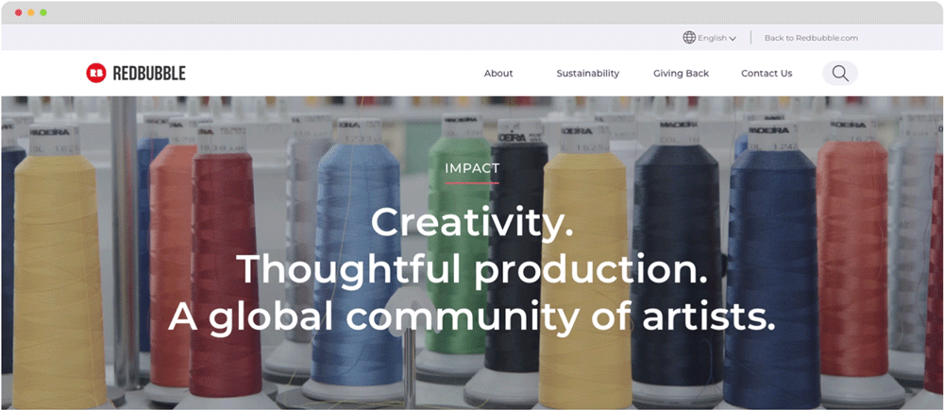The height and width of the screenshot is (410, 944).
Task: Click the globe language icon
Action: tap(689, 38)
